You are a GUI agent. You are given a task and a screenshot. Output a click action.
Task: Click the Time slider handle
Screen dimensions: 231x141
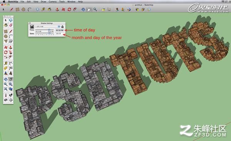(x=49, y=30)
